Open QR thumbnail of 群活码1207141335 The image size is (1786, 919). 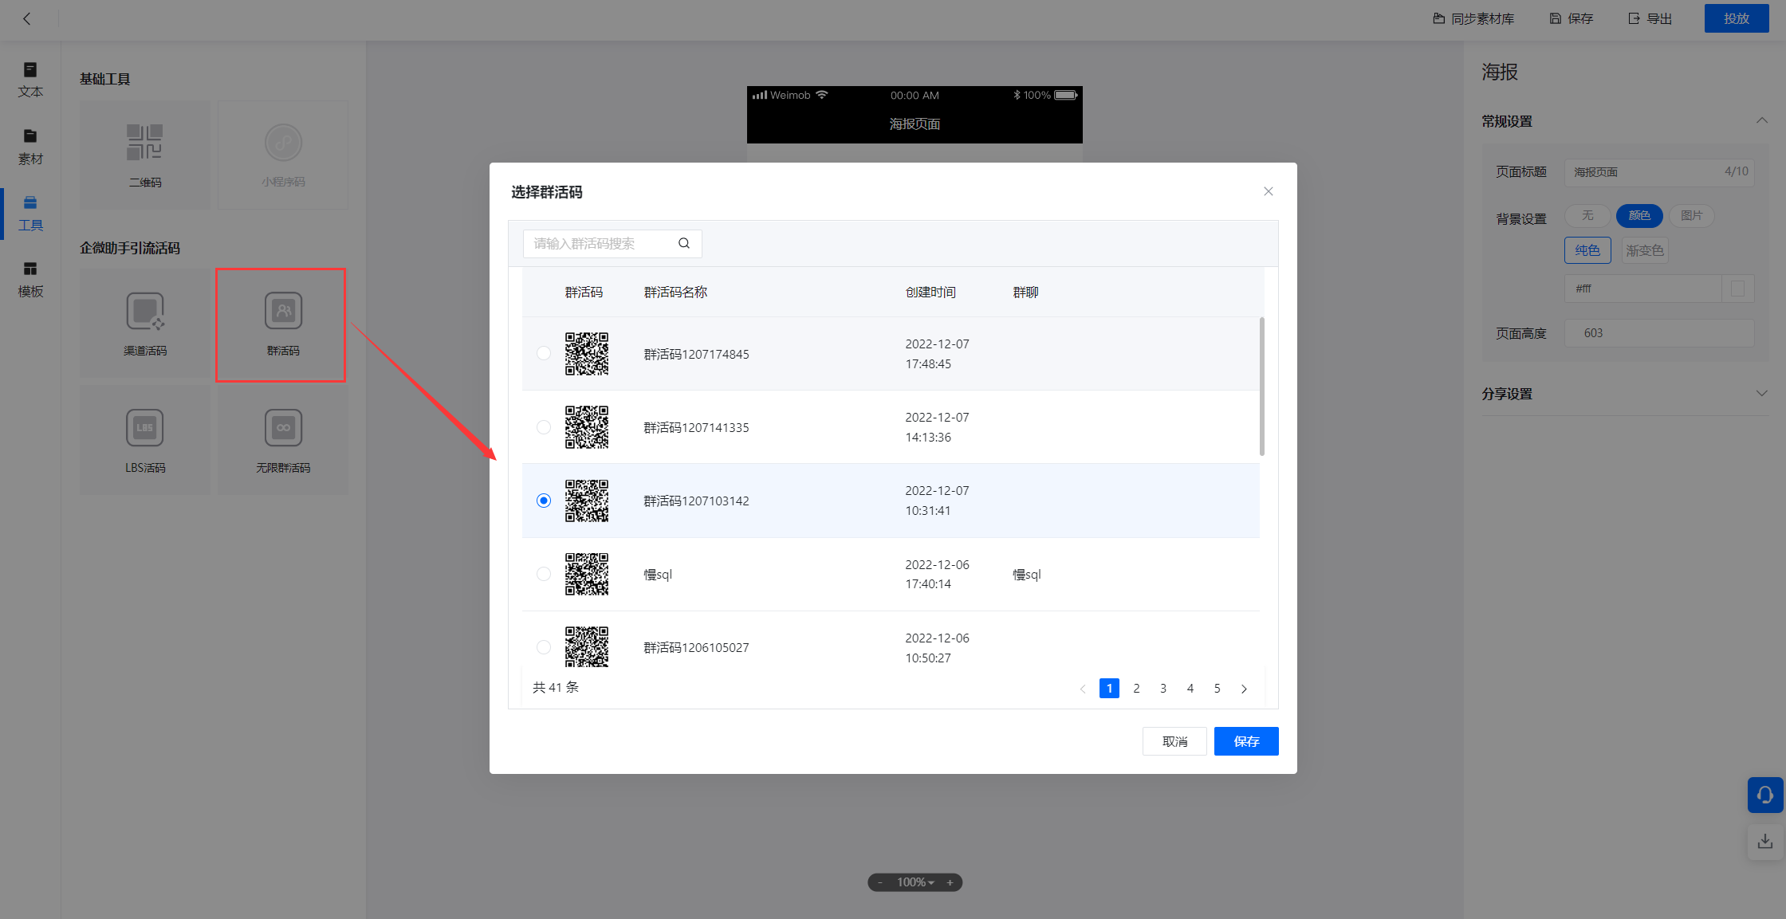tap(587, 427)
